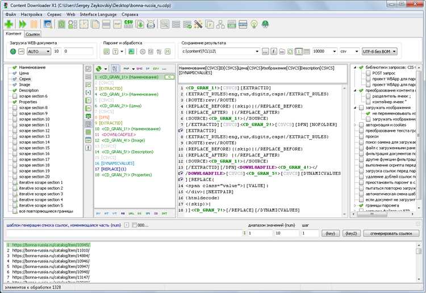
Task: Click the pause icon in toolbar
Action: [x=34, y=24]
